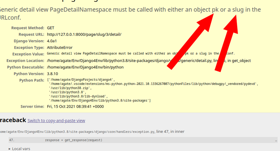Click the Python Version value 3.8.10

tap(52, 74)
